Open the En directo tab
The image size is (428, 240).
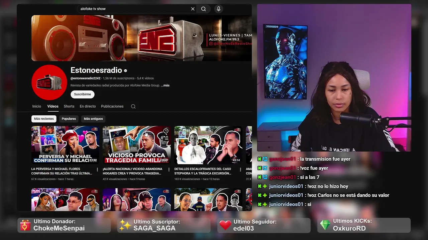pyautogui.click(x=88, y=106)
